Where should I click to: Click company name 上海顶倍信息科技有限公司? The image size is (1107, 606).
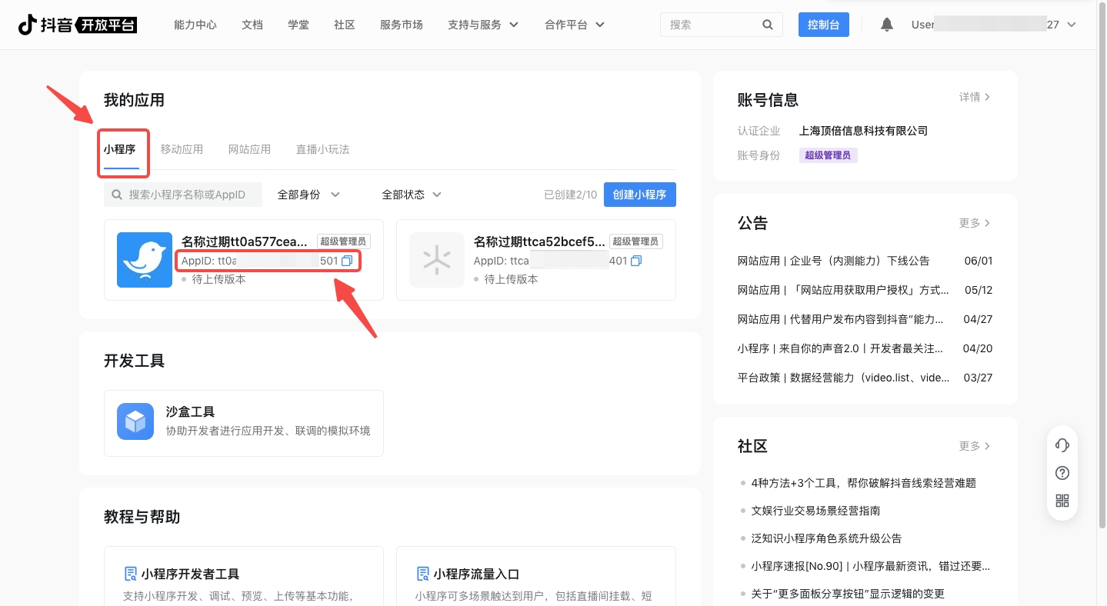863,131
